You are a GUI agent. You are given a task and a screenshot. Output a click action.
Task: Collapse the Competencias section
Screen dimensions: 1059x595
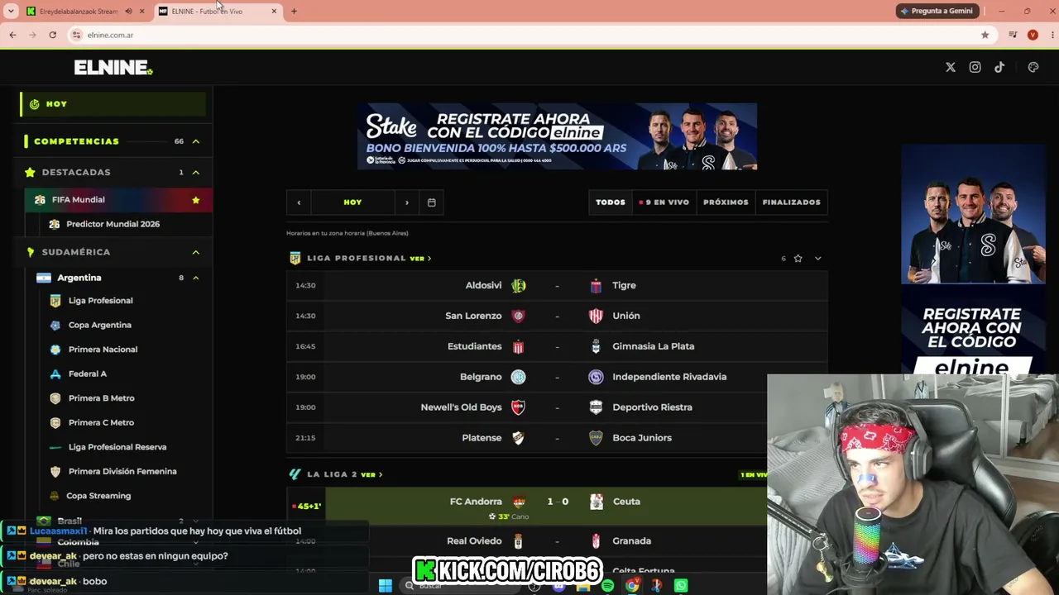196,141
